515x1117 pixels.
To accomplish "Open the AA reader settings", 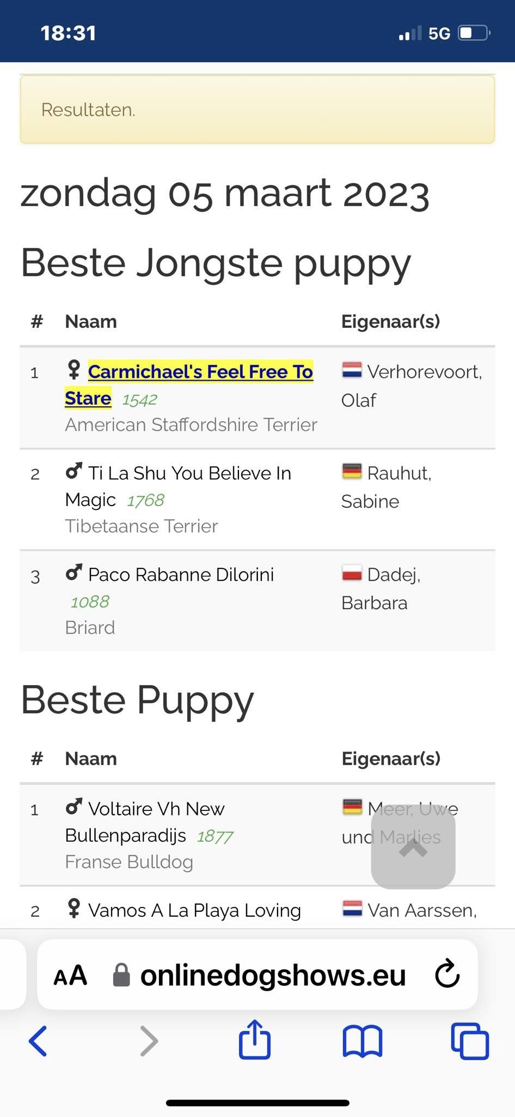I will [x=70, y=975].
